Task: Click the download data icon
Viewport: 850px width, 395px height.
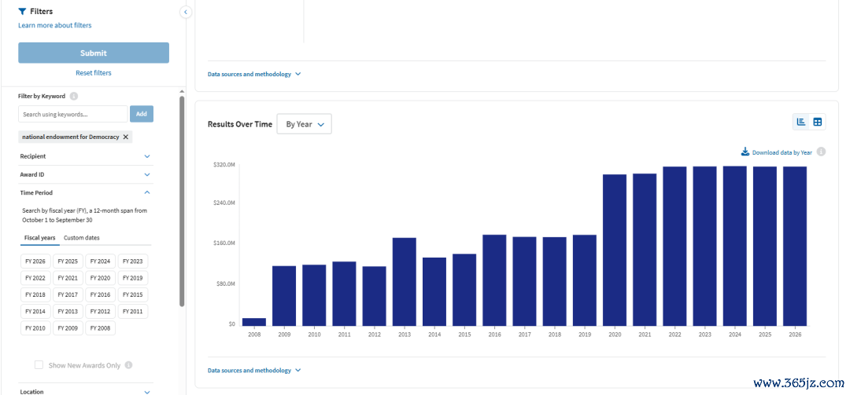Action: point(745,152)
